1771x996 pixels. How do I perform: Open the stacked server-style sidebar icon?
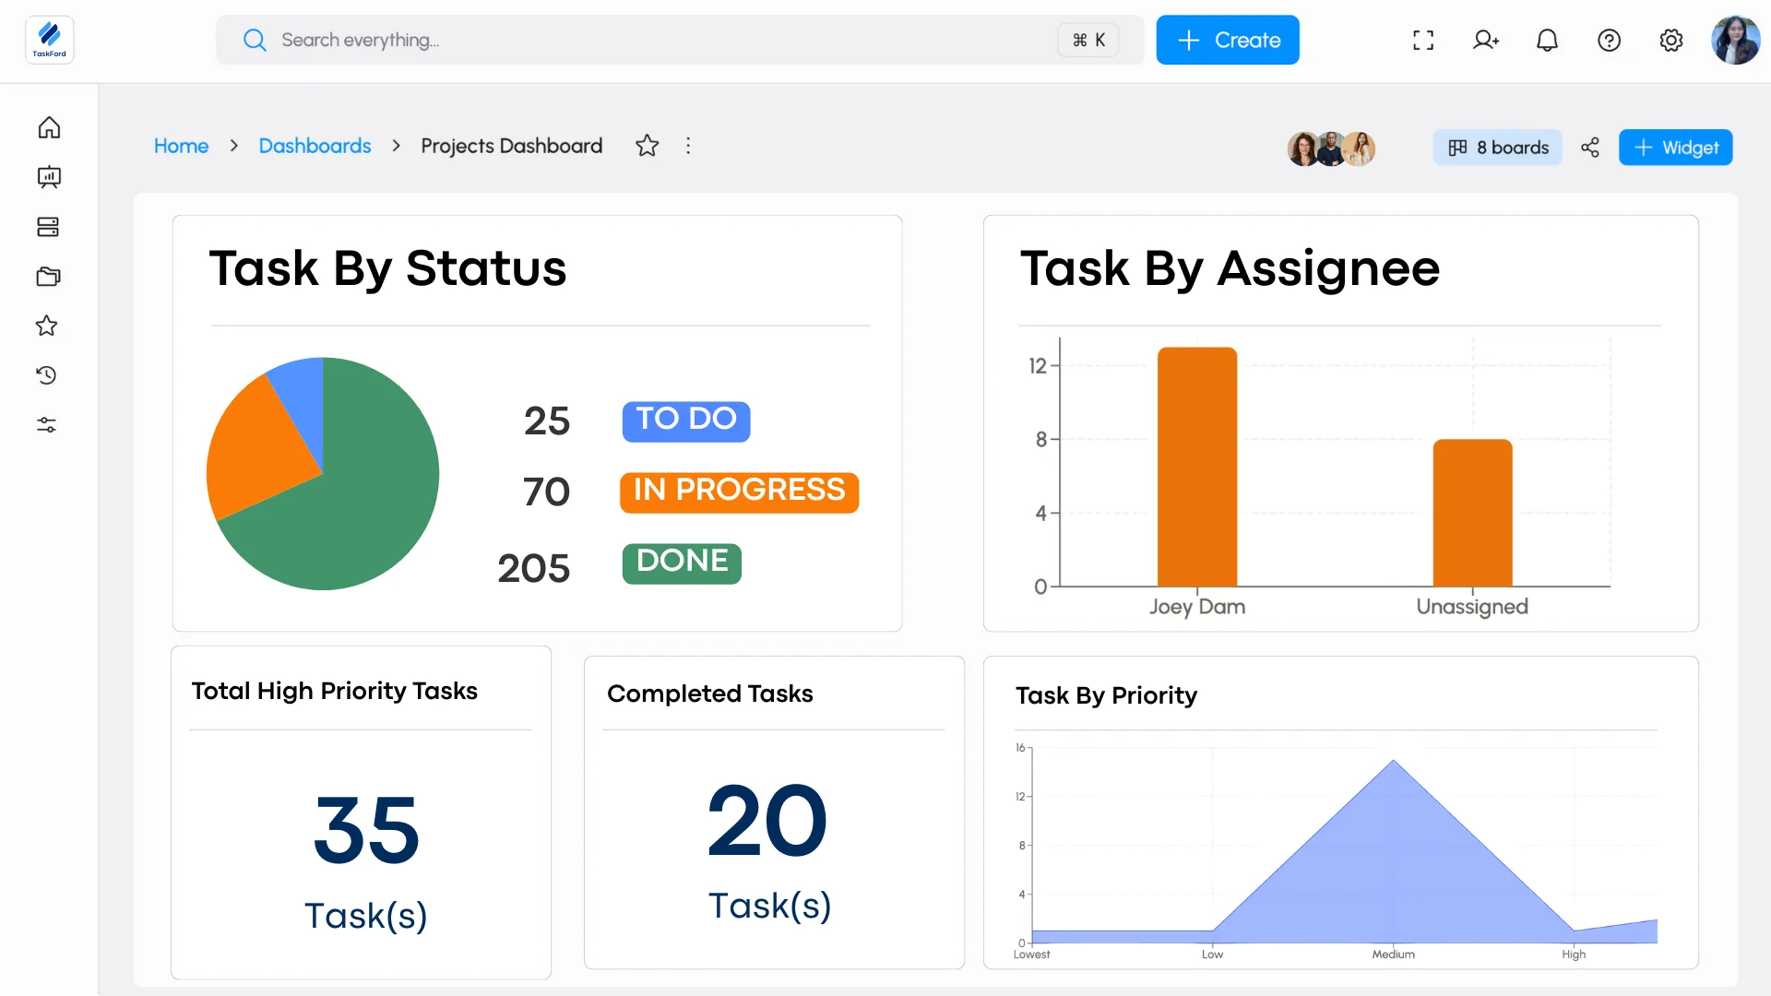[48, 227]
